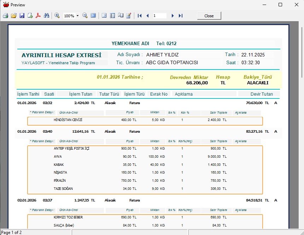Click the vertical scrollbar thumb
The width and height of the screenshot is (304, 235).
click(x=302, y=53)
